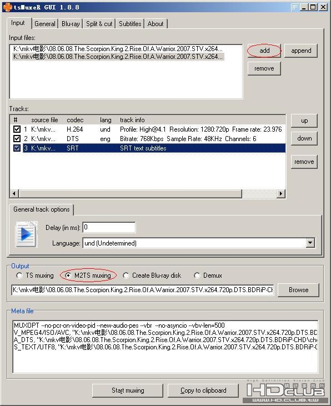Click Browse for output path
The width and height of the screenshot is (331, 406).
pyautogui.click(x=298, y=290)
